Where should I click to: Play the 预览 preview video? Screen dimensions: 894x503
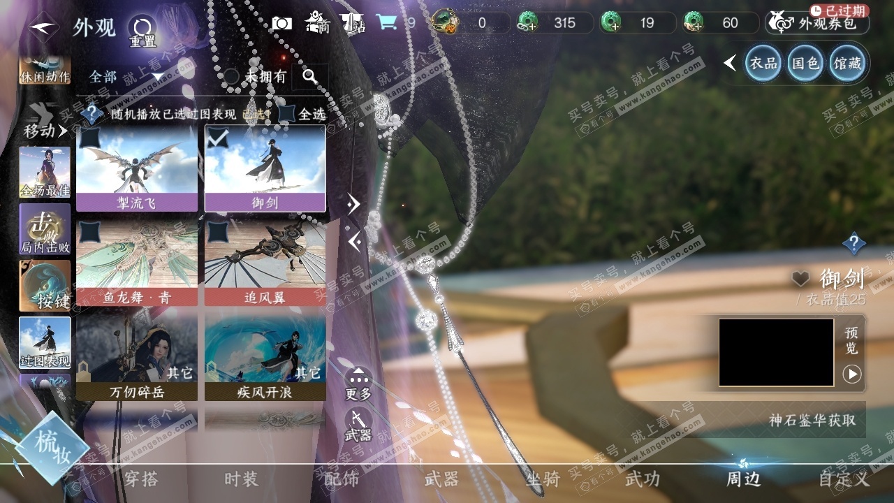click(x=851, y=374)
